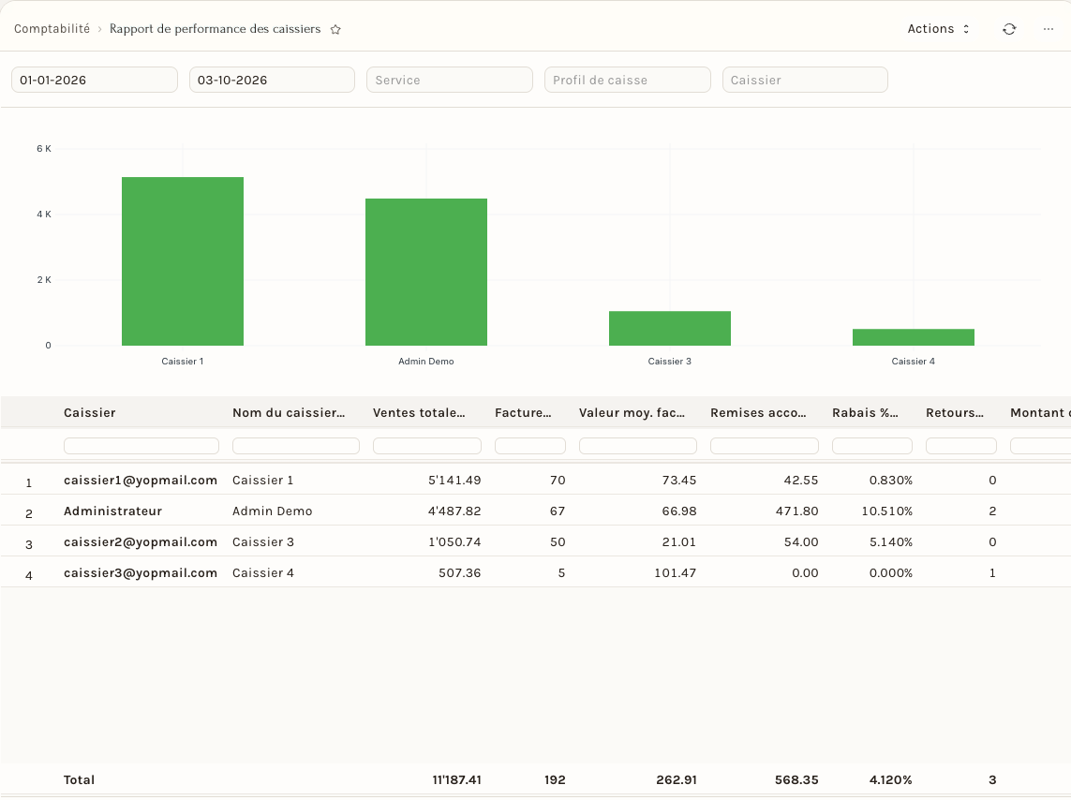Select the 11'187.41 grand total cell
This screenshot has width=1071, height=800.
[x=456, y=779]
